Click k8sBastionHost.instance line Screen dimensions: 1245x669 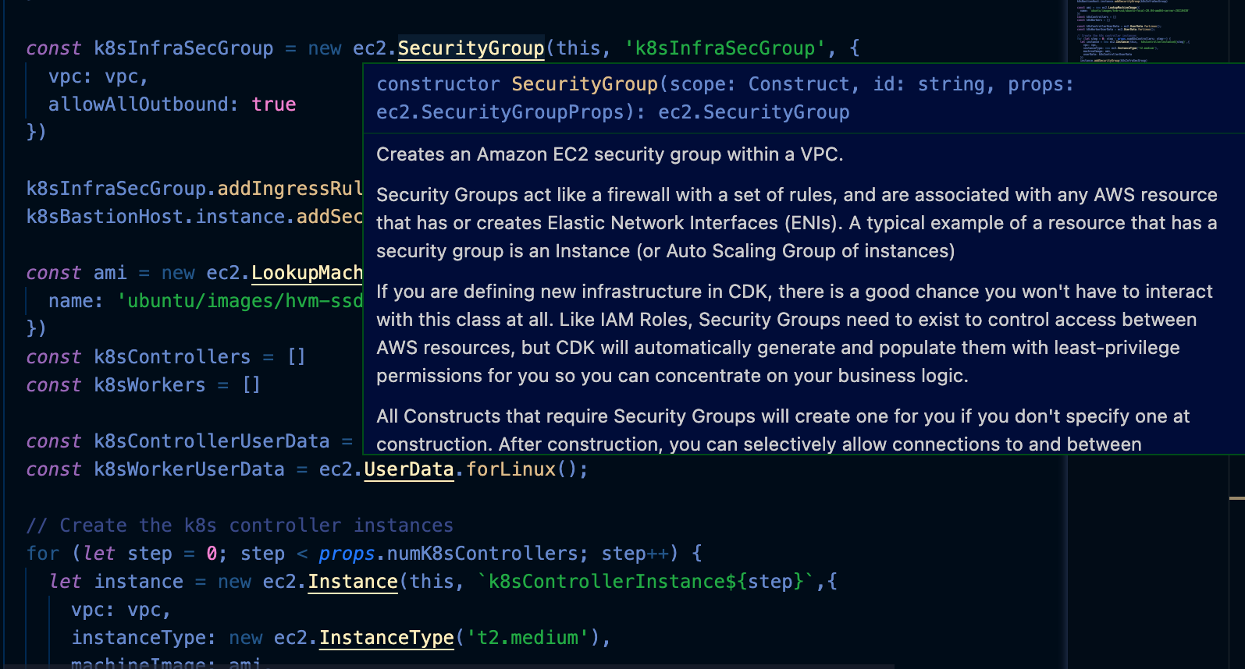pyautogui.click(x=194, y=217)
